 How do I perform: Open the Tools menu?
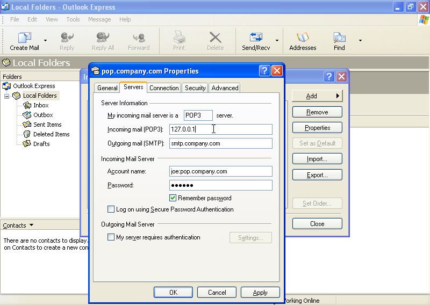(73, 19)
